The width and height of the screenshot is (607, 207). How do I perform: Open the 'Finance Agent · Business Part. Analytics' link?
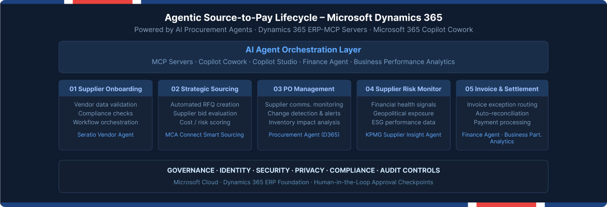[x=502, y=138]
